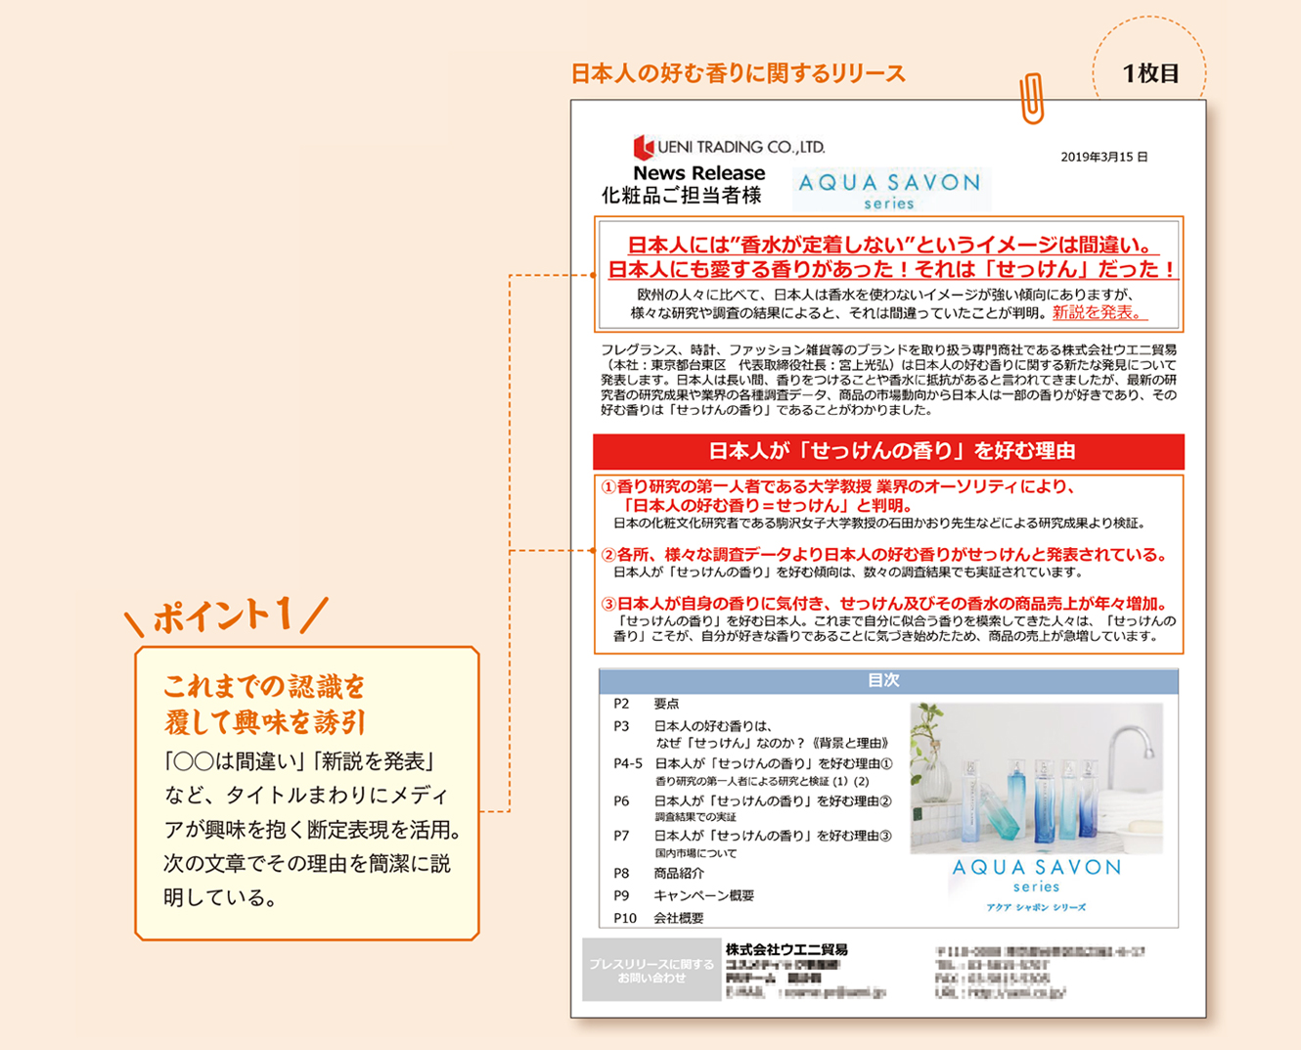Click '株式会社ウエニ貿易' contact name
The width and height of the screenshot is (1301, 1050).
786,949
